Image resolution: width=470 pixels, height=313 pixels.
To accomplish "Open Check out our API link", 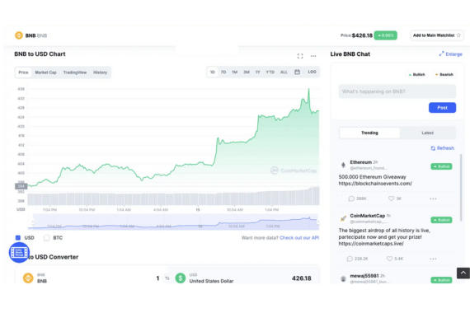I will click(x=299, y=238).
